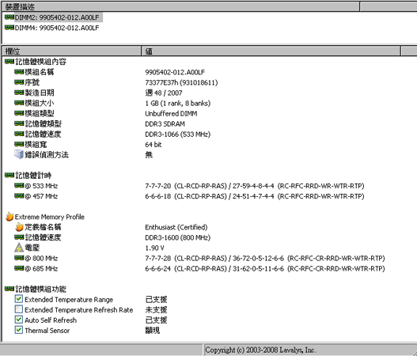
Task: Click the 欄位 column header
Action: tap(72, 51)
